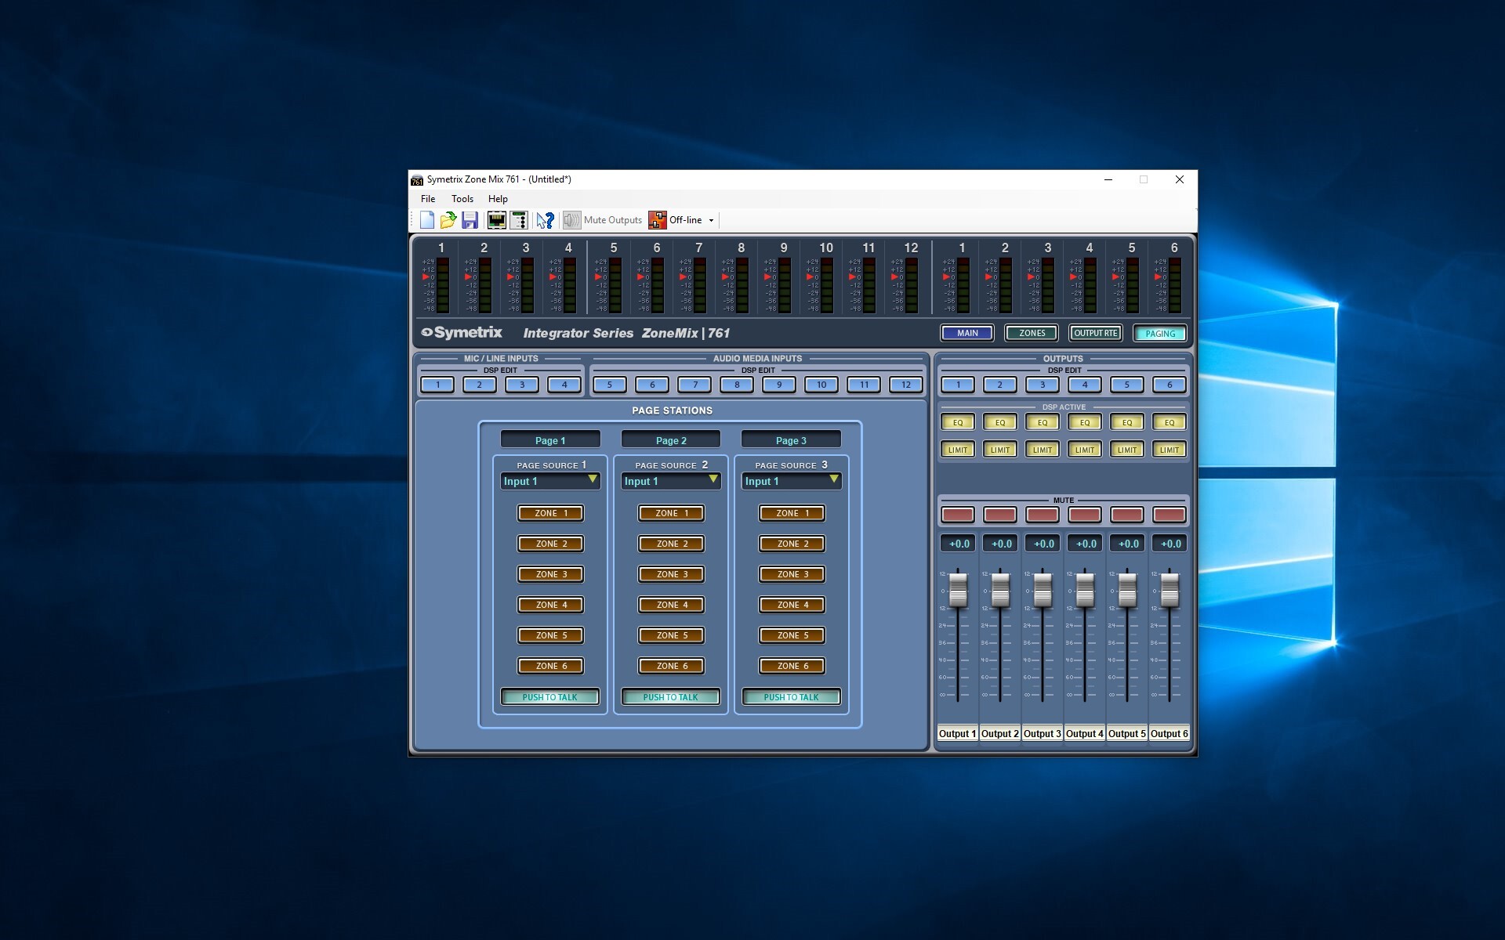Activate the context help pointer icon

(545, 220)
